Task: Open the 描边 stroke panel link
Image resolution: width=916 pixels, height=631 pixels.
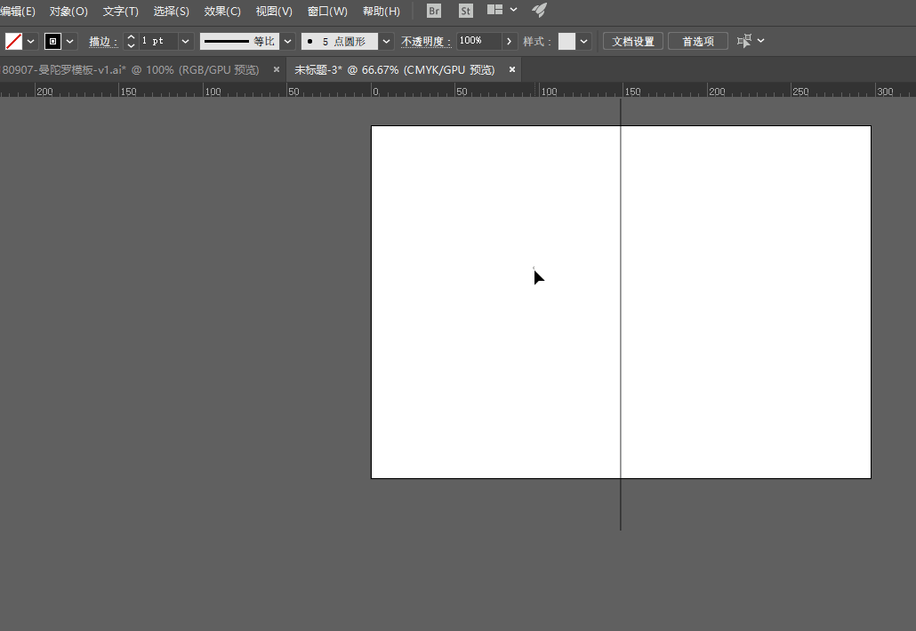Action: coord(103,42)
